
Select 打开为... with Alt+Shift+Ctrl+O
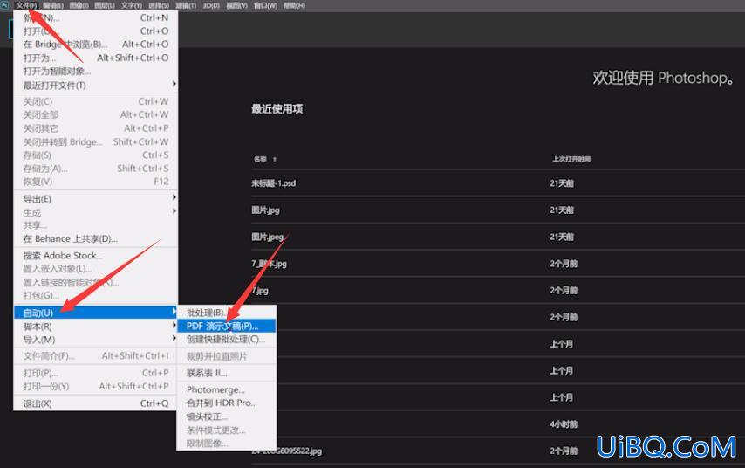click(x=95, y=58)
